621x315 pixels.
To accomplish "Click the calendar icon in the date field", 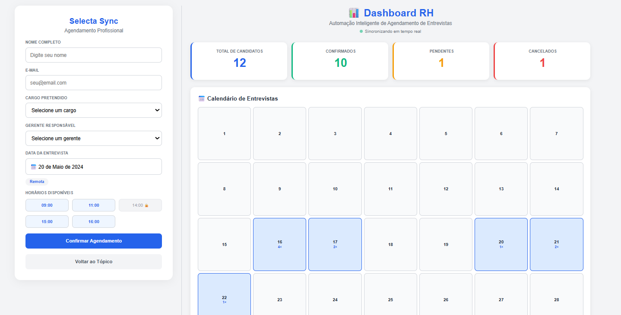I will (x=34, y=167).
